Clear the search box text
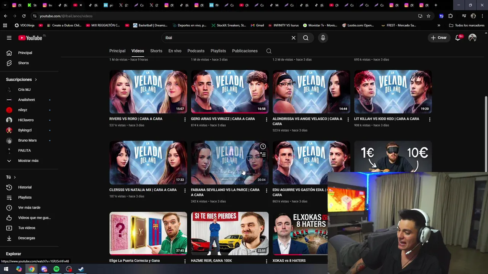Viewport: 488px width, 274px height. (294, 38)
